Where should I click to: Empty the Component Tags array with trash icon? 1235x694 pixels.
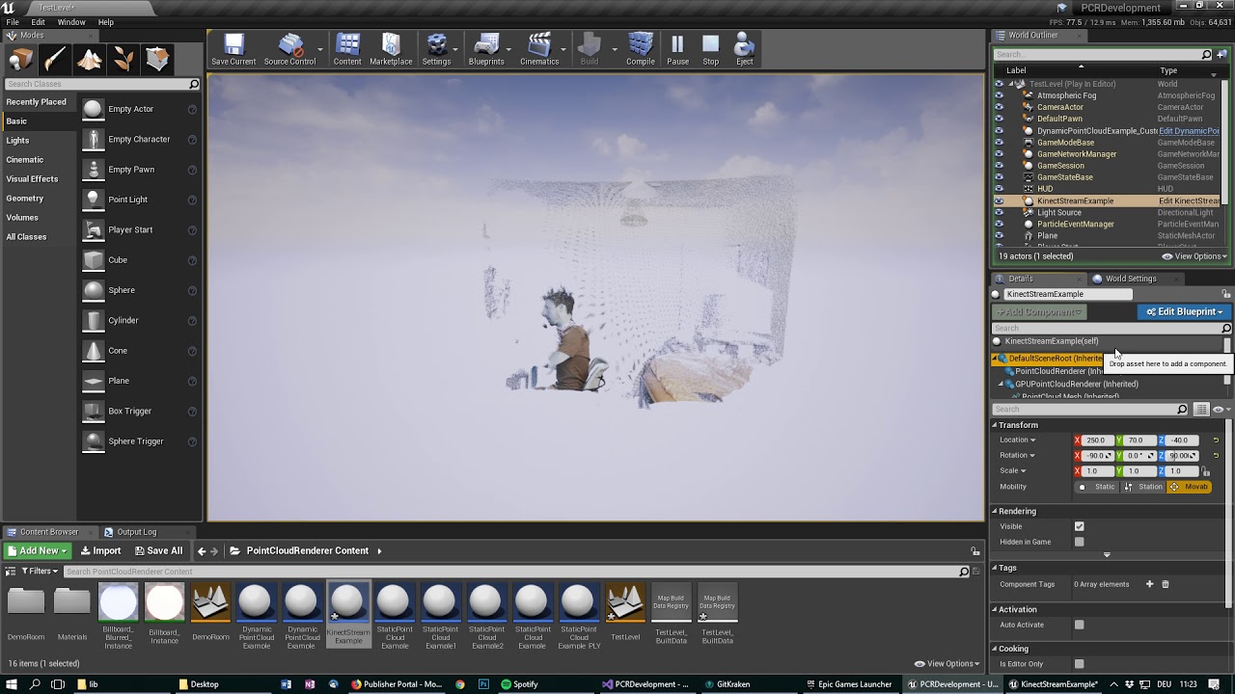[1165, 584]
